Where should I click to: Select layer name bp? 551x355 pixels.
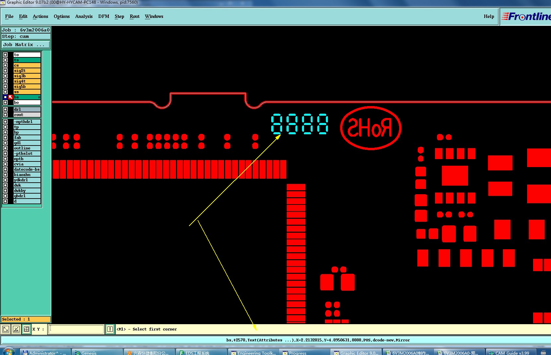27,132
